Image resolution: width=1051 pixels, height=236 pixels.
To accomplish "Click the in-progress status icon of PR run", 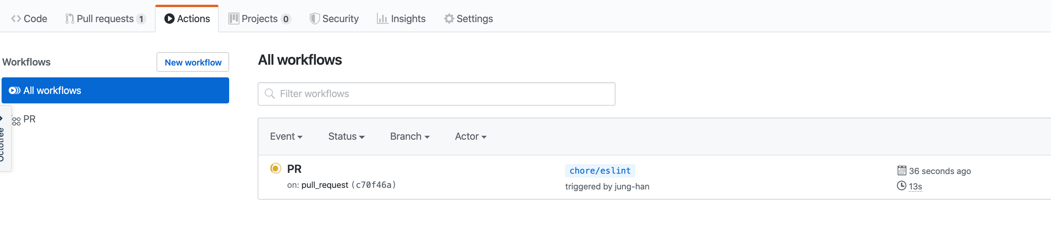I will (x=276, y=169).
